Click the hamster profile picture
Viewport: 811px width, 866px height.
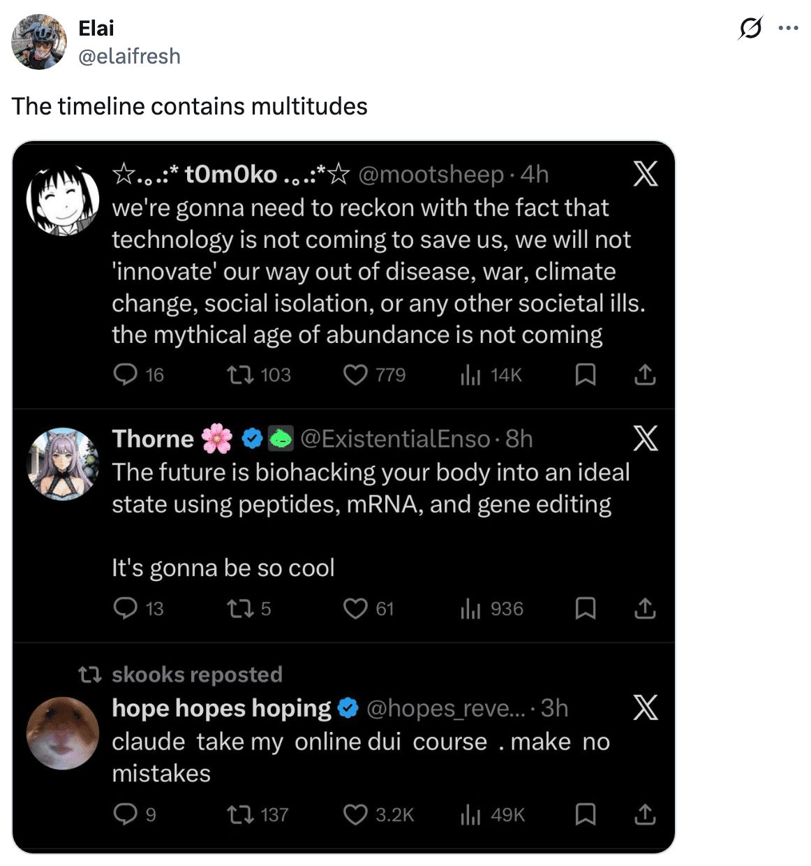click(x=63, y=733)
